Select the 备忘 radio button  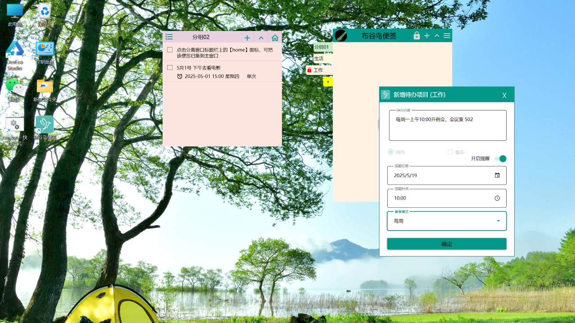(450, 152)
